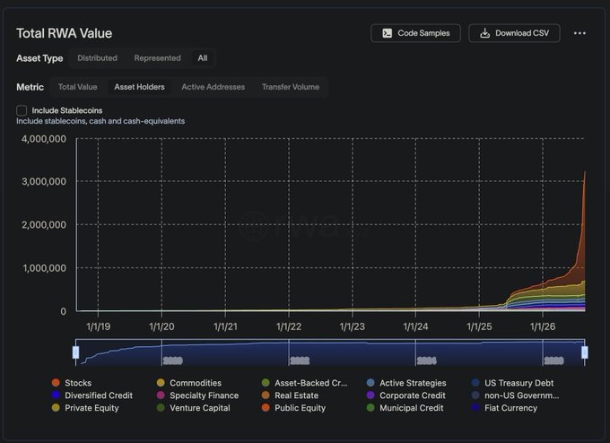Click the right handle of the range slider
The width and height of the screenshot is (610, 443).
pos(584,352)
